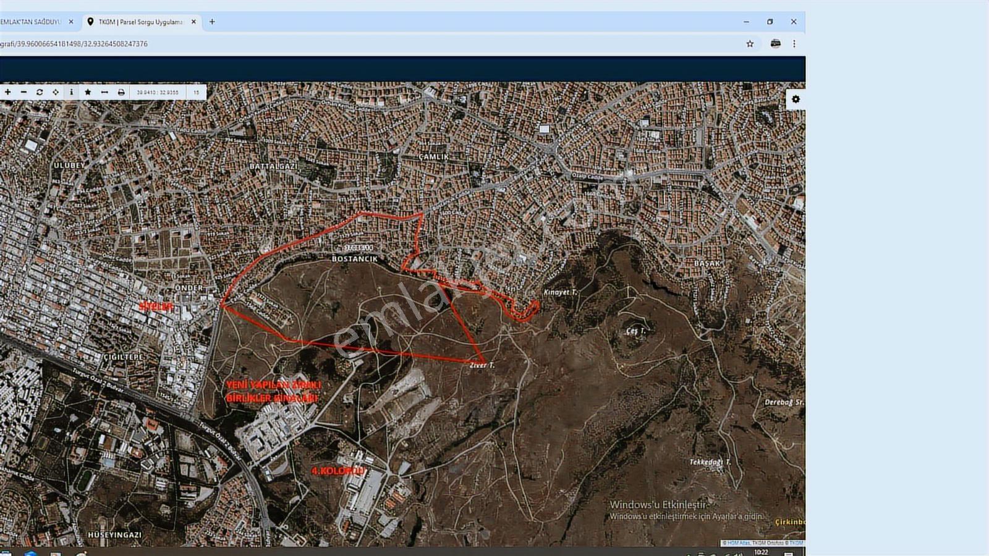Click the red SİTELER annotation
989x556 pixels.
tap(156, 306)
